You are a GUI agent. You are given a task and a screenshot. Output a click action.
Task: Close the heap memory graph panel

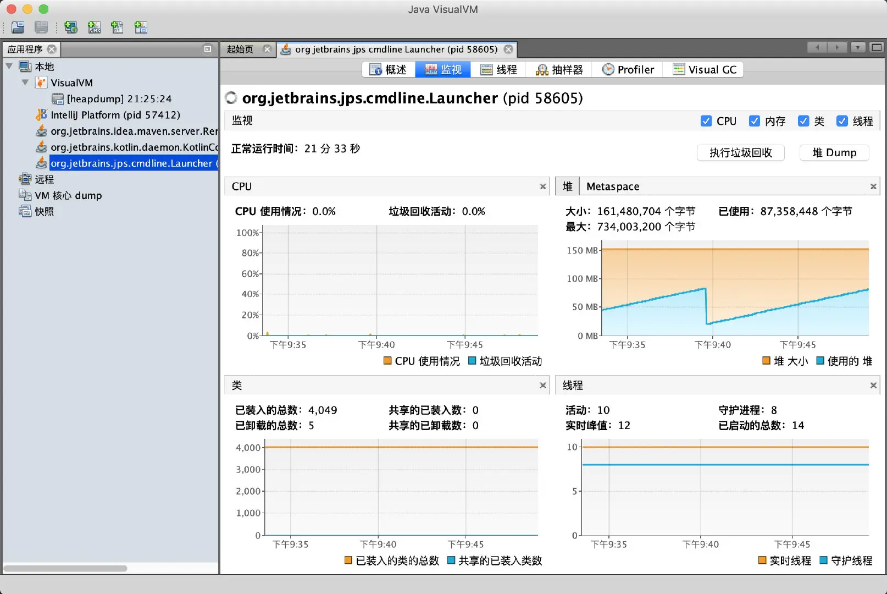click(x=873, y=186)
